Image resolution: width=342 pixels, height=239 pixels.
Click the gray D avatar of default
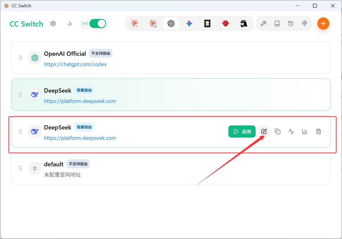click(35, 168)
